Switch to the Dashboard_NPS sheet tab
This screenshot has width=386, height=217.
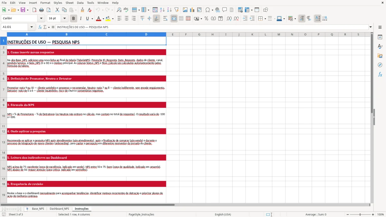pos(59,209)
